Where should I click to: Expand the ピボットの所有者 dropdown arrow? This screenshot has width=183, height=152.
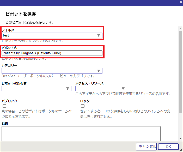pyautogui.click(x=68, y=89)
